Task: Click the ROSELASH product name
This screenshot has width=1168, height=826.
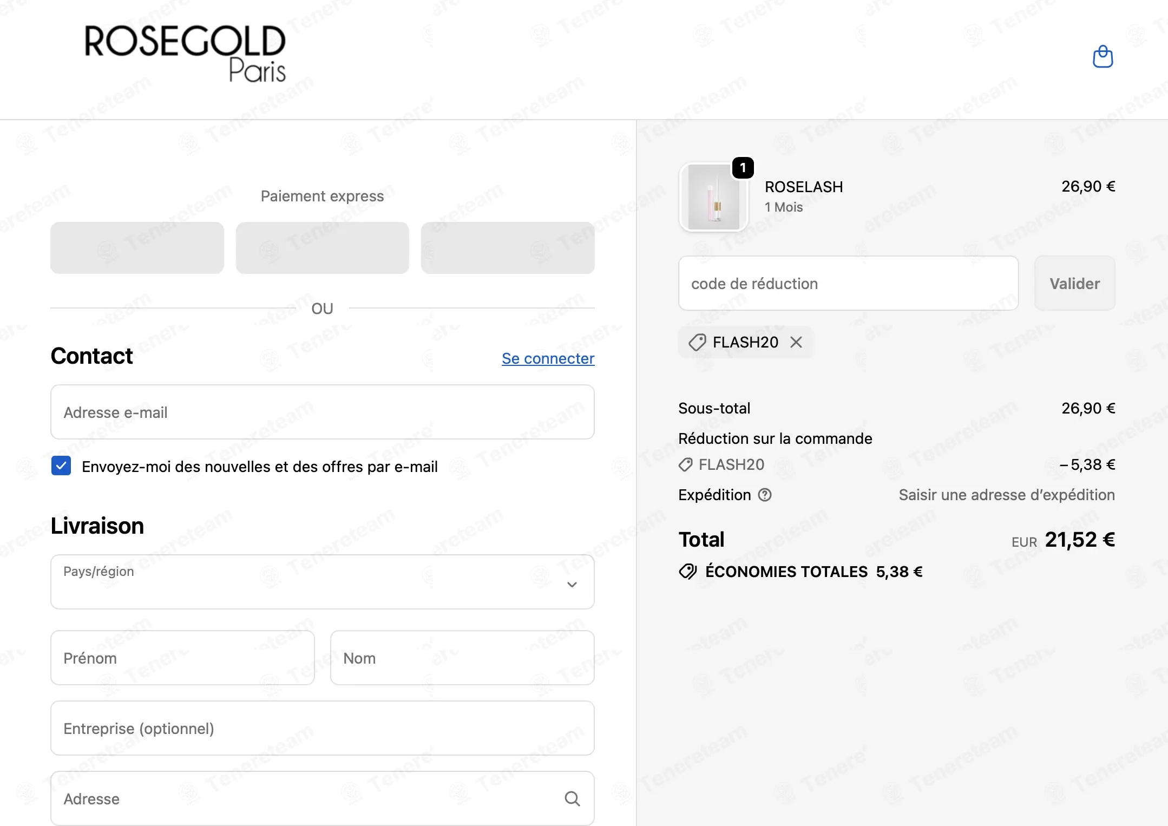Action: [804, 187]
